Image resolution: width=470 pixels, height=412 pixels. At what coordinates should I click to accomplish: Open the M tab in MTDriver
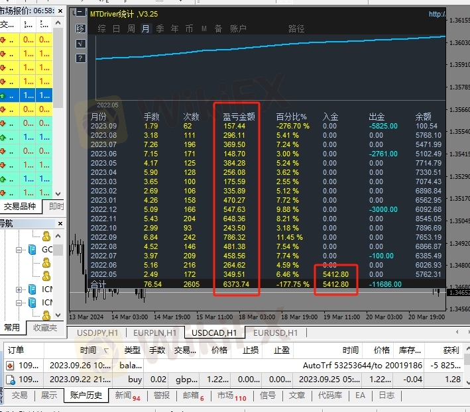204,28
